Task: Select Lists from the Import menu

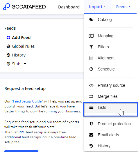Action: click(110, 107)
